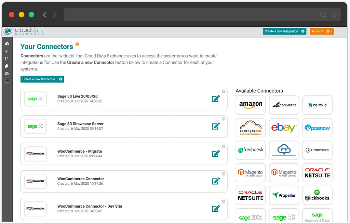This screenshot has width=350, height=223.
Task: Remove the WooCommerce Connector created 6 May
Action: 224,174
